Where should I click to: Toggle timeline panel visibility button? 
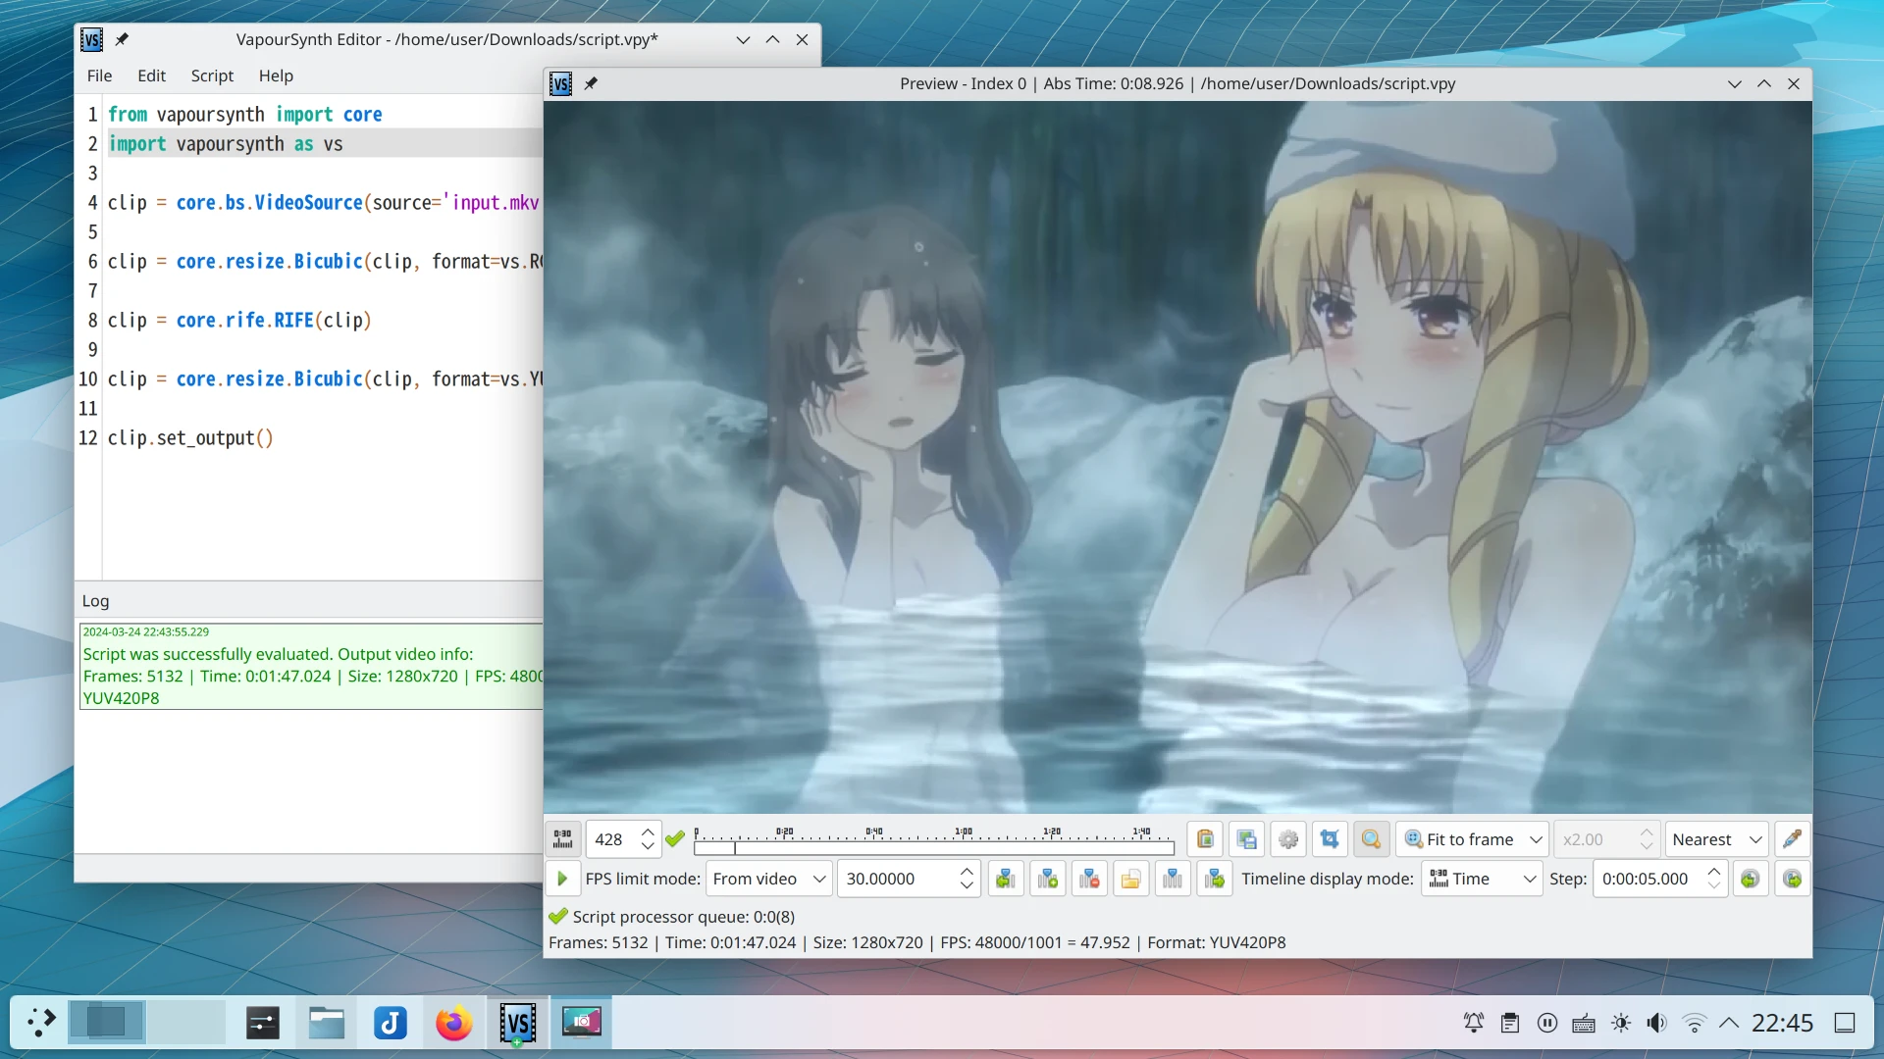click(x=563, y=839)
